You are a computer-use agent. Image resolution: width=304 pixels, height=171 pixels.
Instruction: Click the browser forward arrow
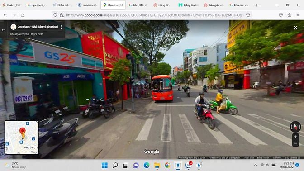14,15
